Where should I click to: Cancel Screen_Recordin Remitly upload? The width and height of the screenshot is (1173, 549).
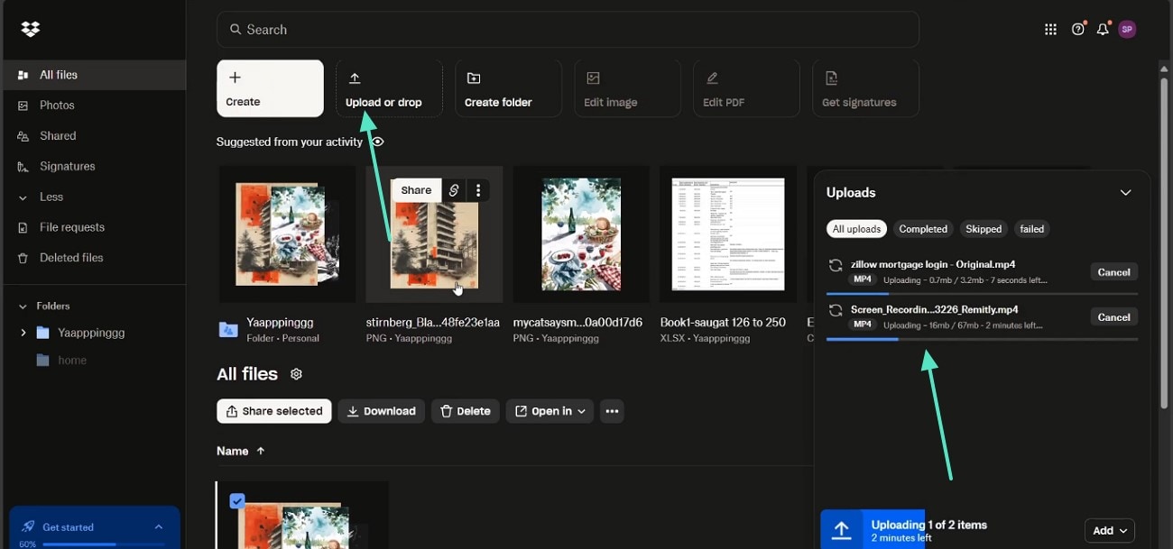click(1113, 317)
